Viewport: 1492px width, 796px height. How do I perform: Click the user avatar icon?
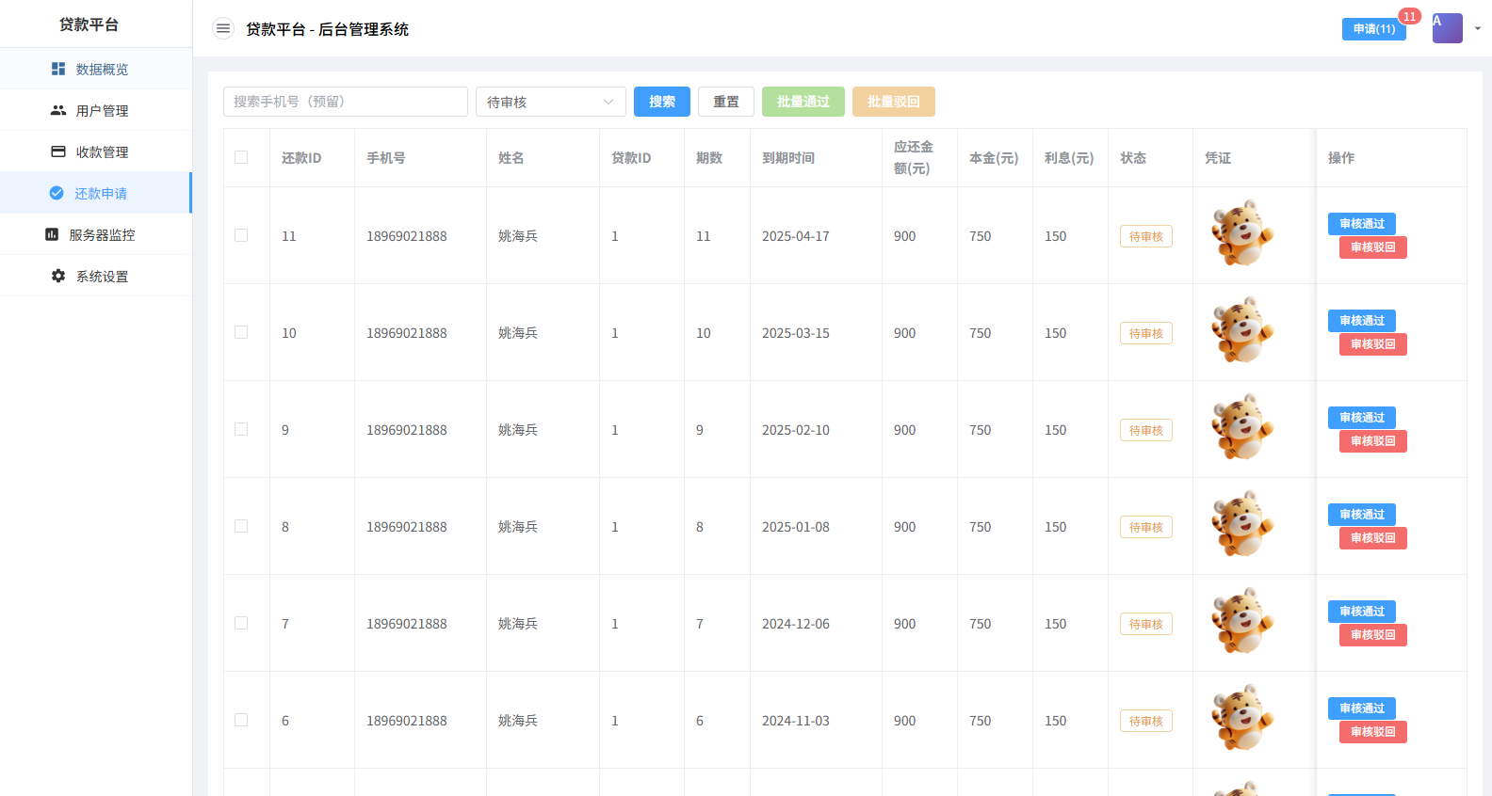pos(1447,28)
